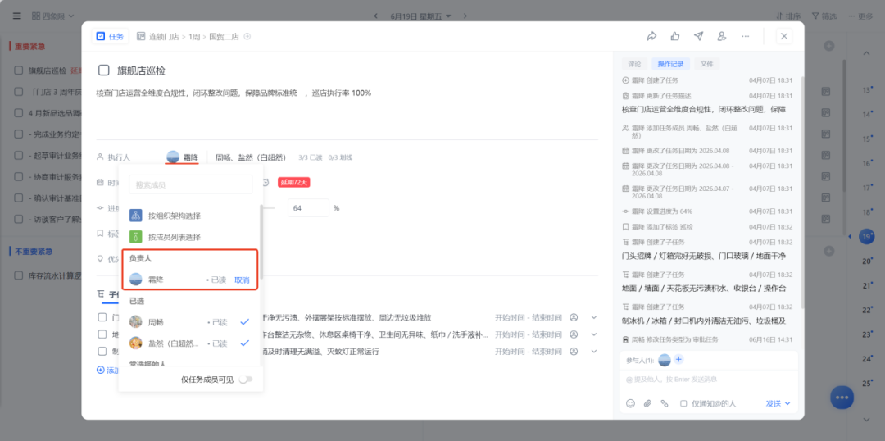Check the third subtask 制冰机 checkbox
Screen dimensions: 885x441
point(102,351)
